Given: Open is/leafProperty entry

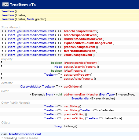Looking at the screenshot, I should tap(74, 71).
